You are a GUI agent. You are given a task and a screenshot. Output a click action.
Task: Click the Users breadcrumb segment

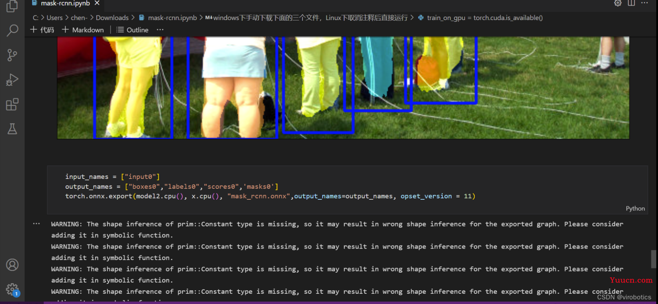pos(55,18)
